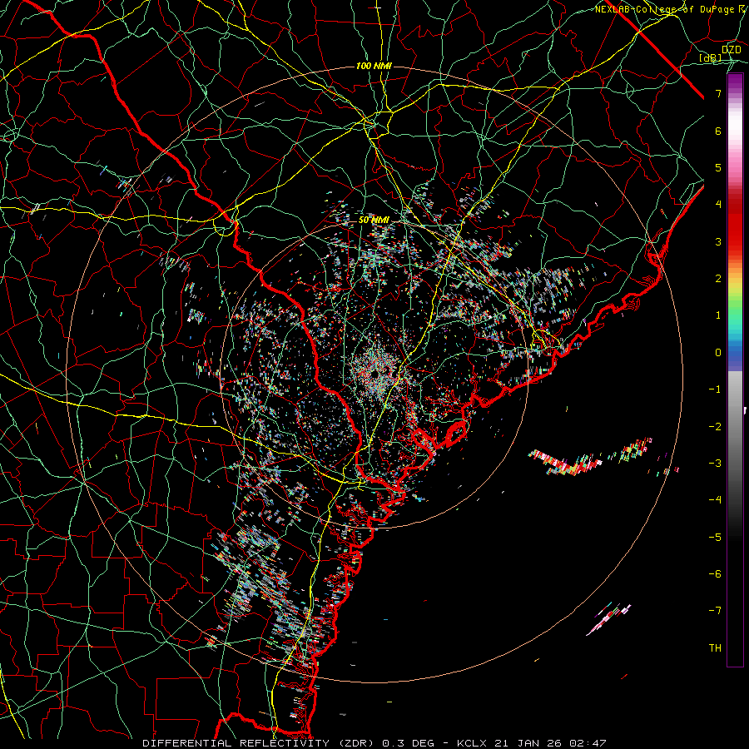
Task: Click the "0.3 DEG" elevation text
Action: pos(408,743)
